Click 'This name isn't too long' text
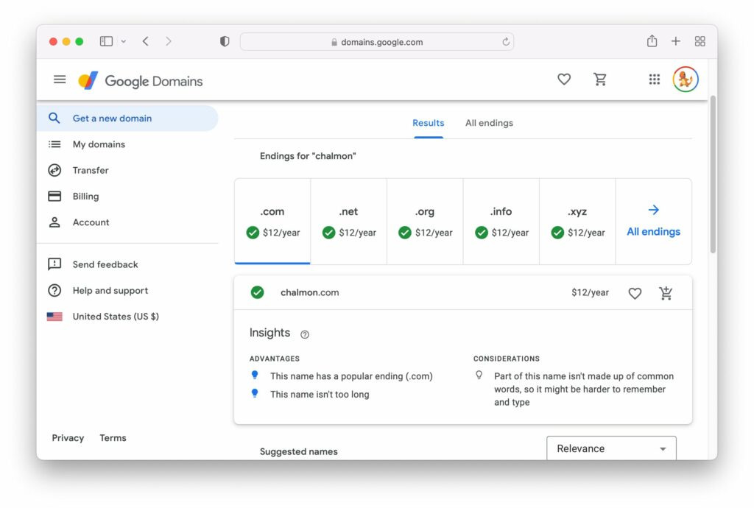The image size is (754, 508). (320, 394)
